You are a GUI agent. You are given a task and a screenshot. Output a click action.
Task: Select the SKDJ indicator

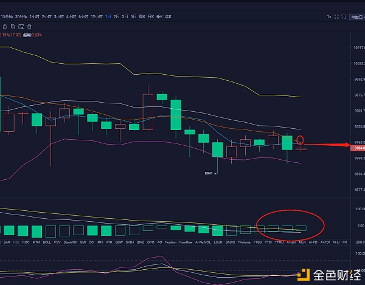pyautogui.click(x=130, y=242)
